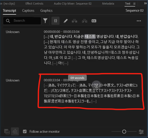Select the Source (no clips) panel tab
The height and width of the screenshot is (138, 148).
click(8, 4)
